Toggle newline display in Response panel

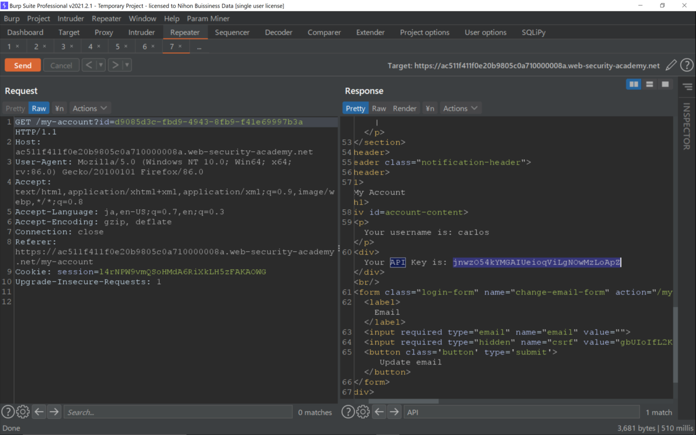coord(430,108)
